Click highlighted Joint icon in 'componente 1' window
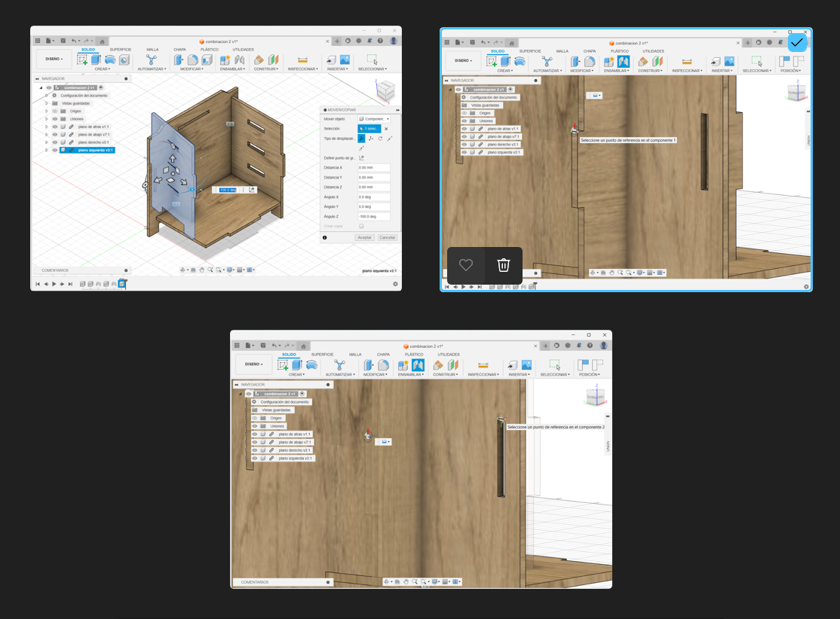This screenshot has height=619, width=840. pyautogui.click(x=623, y=62)
